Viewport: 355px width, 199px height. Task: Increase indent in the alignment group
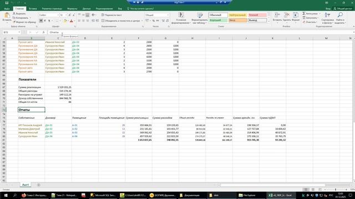(x=97, y=21)
